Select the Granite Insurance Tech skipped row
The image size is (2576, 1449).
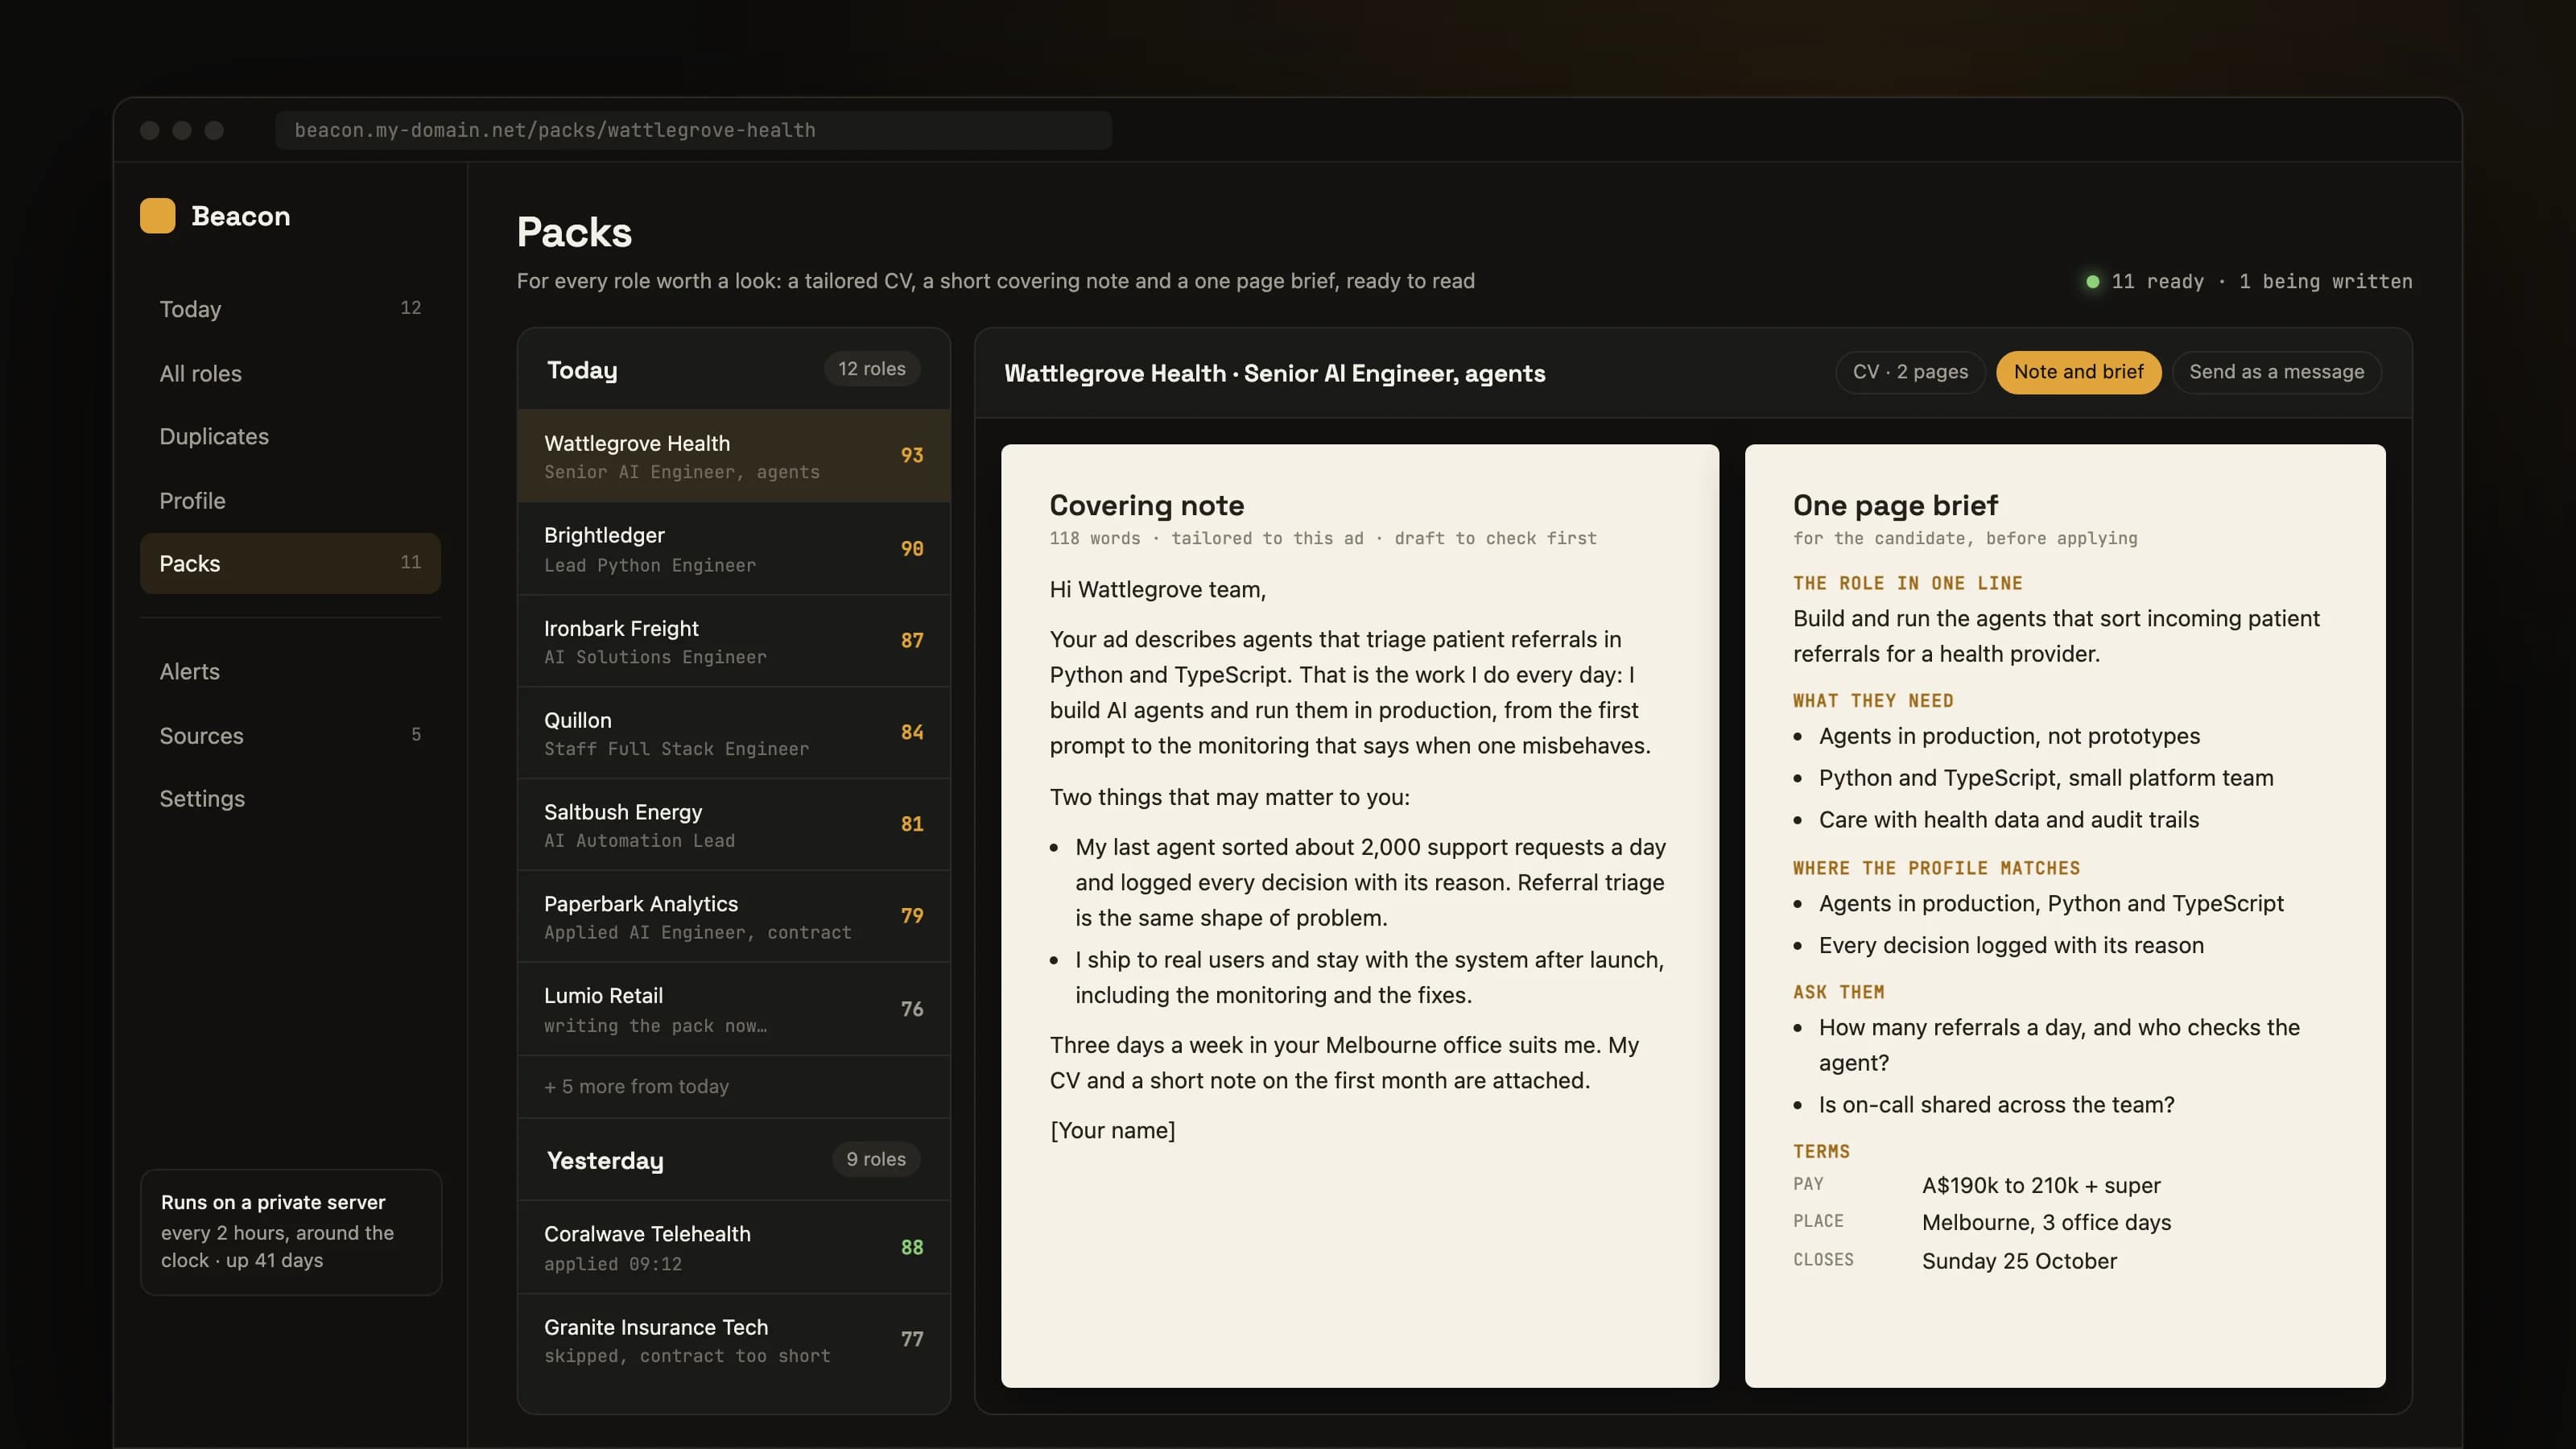(733, 1340)
